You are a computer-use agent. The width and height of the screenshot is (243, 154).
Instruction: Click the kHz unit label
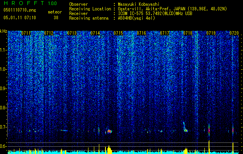pyautogui.click(x=3, y=31)
